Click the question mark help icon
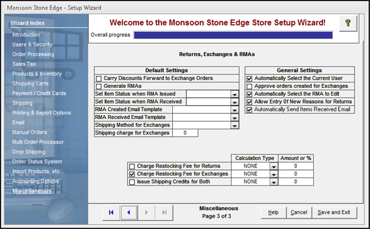Image resolution: width=370 pixels, height=229 pixels. [348, 23]
